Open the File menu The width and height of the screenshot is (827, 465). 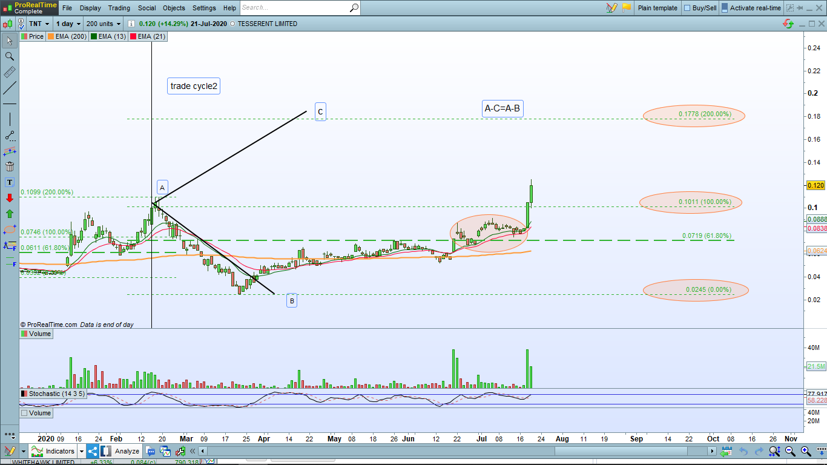click(x=67, y=8)
